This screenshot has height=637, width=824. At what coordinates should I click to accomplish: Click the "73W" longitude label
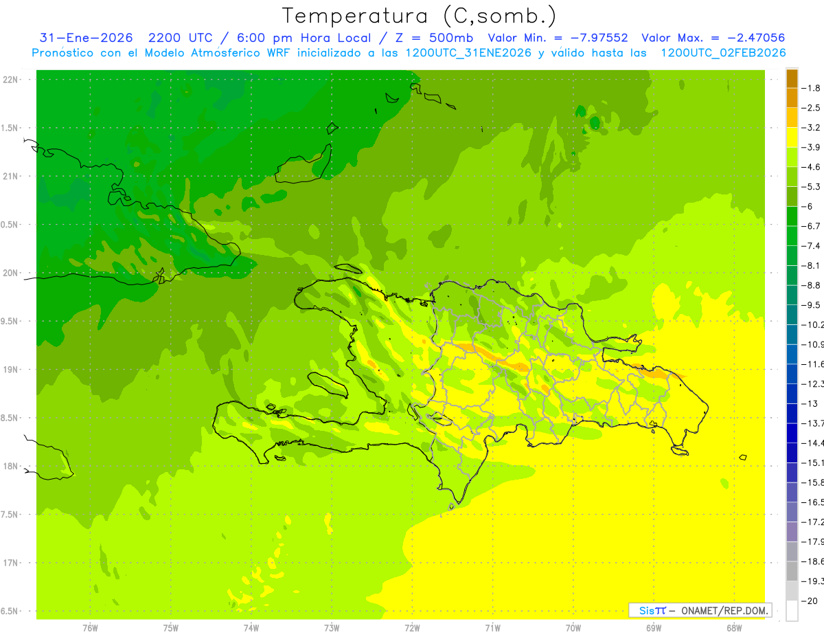(x=332, y=628)
